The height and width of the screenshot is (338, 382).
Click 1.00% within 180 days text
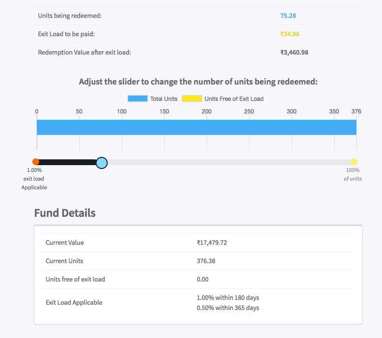click(x=228, y=298)
